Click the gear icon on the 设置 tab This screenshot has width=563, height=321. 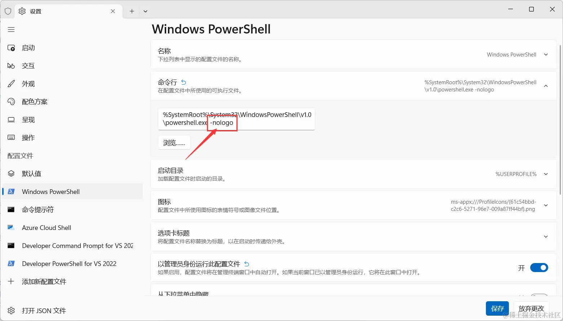coord(22,11)
